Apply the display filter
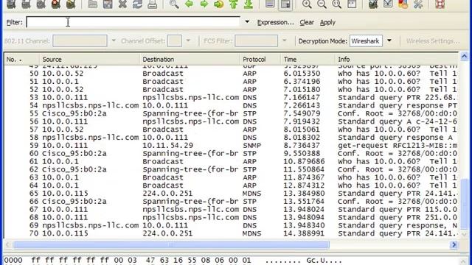 tap(327, 23)
